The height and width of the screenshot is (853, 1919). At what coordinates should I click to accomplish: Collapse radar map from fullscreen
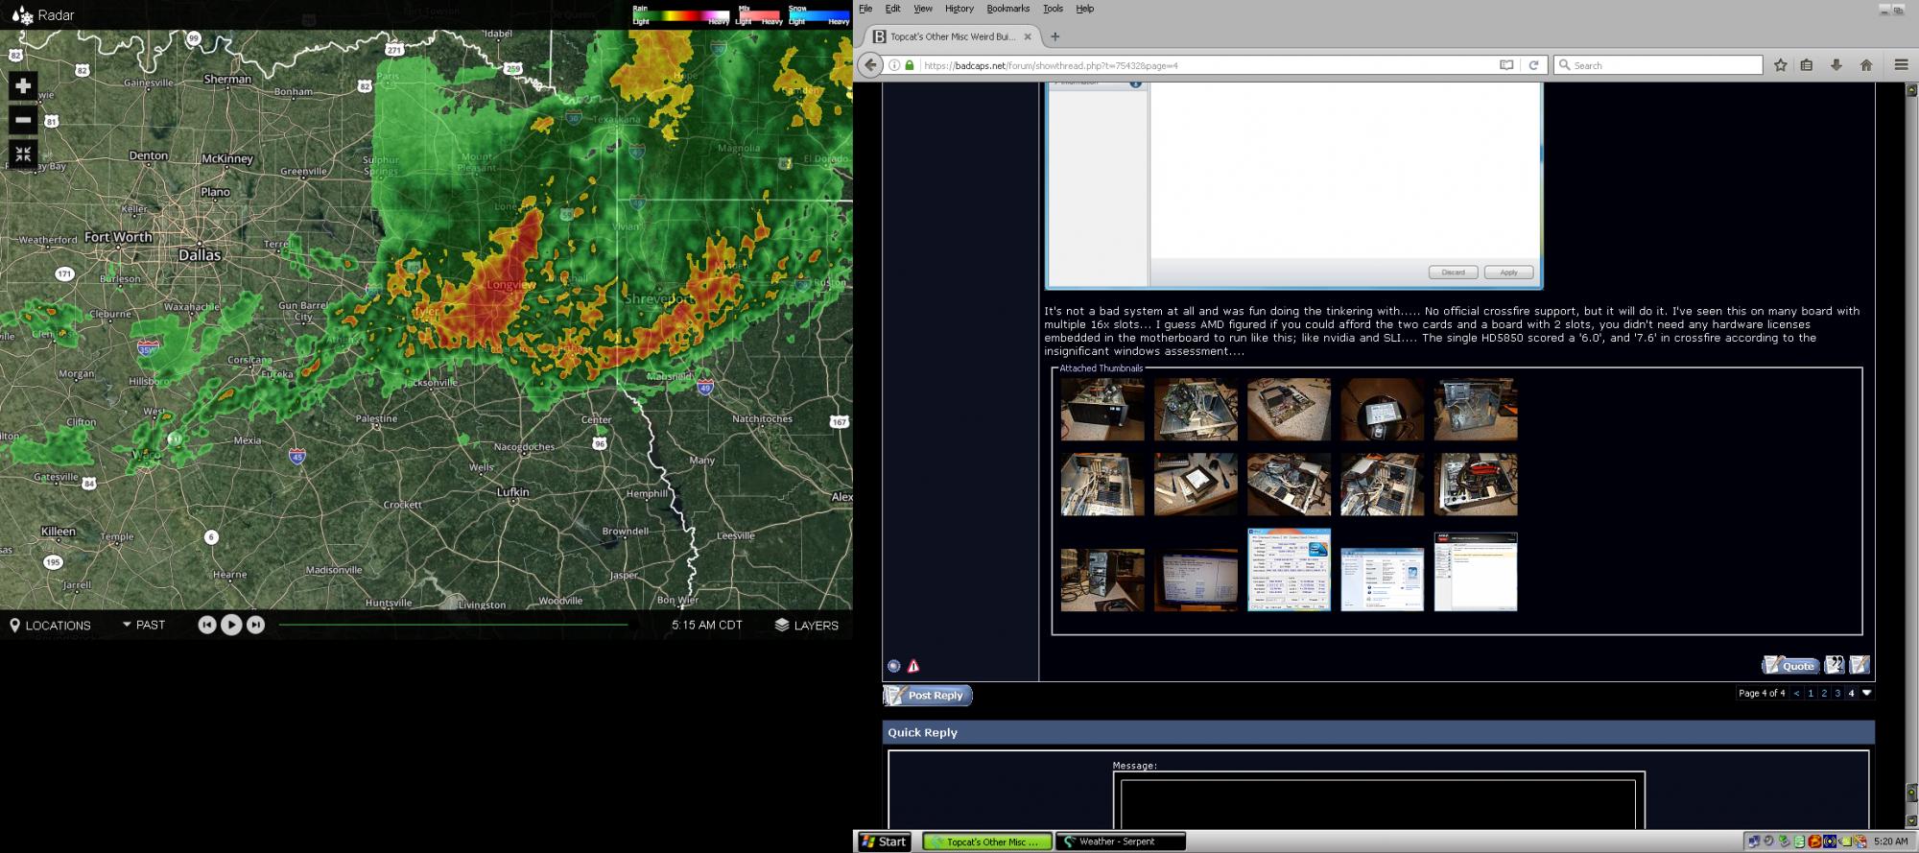[x=23, y=154]
